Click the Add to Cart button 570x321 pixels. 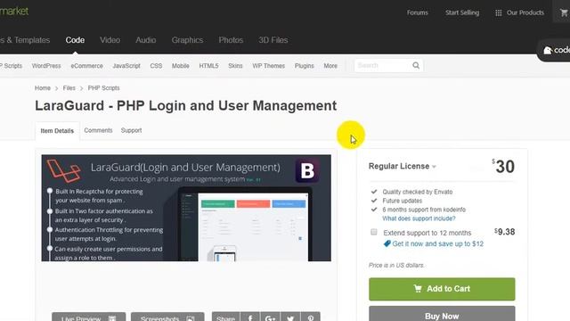[x=442, y=289]
